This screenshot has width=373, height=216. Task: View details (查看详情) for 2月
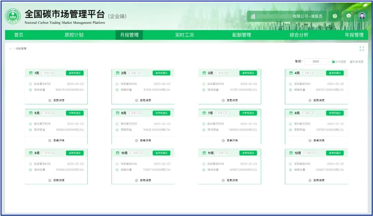point(143,100)
